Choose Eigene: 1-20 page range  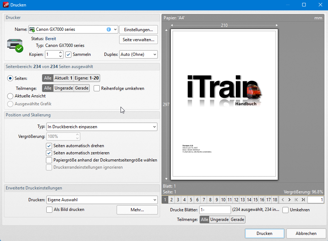coord(86,78)
